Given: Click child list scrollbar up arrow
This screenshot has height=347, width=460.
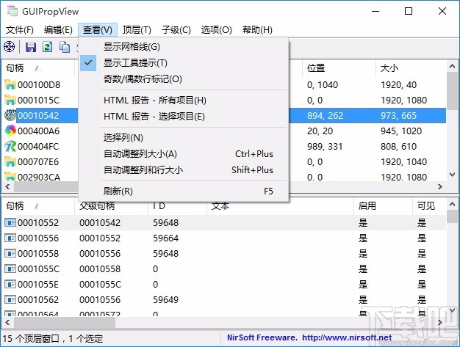Looking at the screenshot, I should [x=453, y=204].
